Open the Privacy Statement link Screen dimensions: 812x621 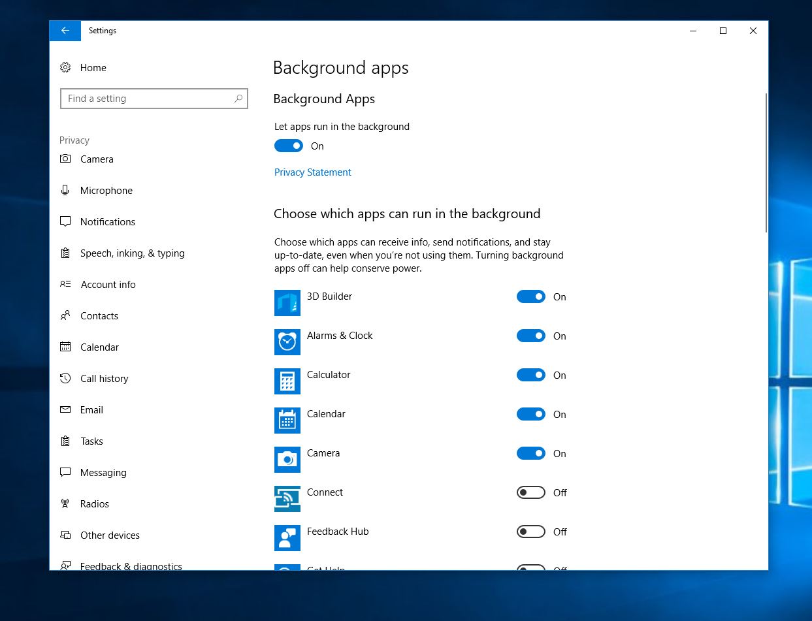click(312, 172)
